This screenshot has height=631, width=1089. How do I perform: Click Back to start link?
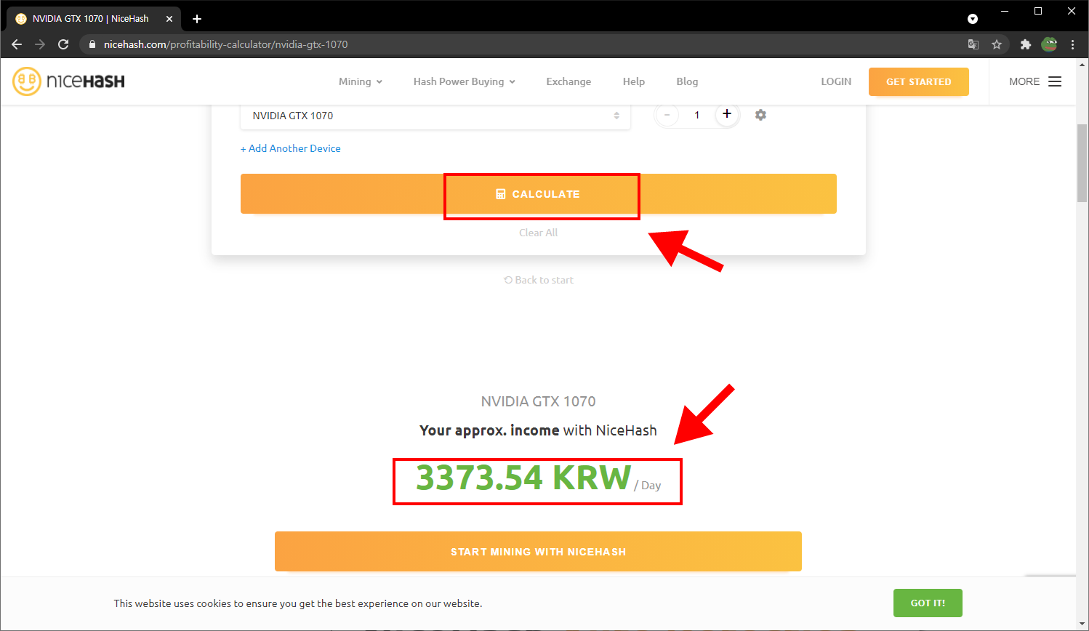[x=539, y=280]
